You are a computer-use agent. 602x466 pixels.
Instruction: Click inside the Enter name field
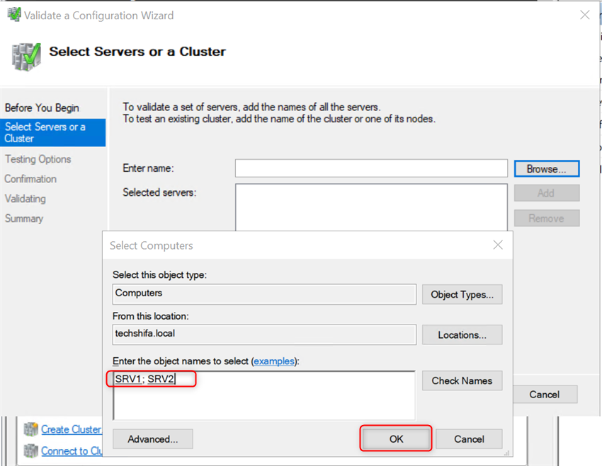click(x=371, y=168)
